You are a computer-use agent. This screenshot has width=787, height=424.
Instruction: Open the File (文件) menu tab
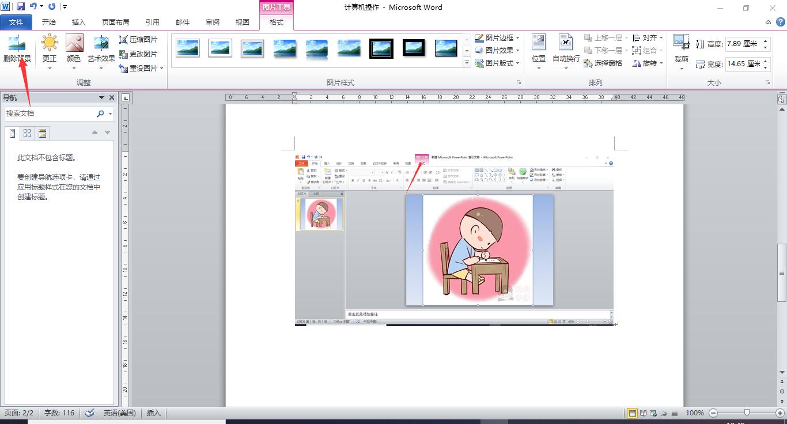click(x=16, y=22)
